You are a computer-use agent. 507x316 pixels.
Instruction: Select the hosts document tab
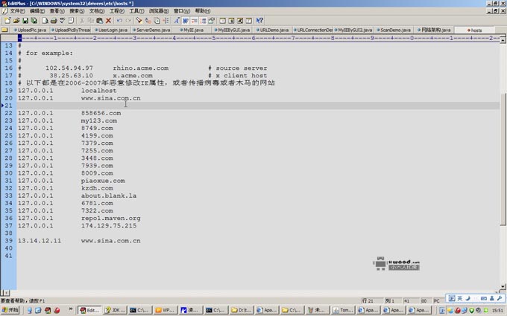point(474,30)
